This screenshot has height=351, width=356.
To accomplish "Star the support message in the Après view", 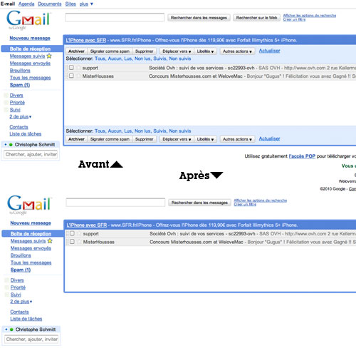I will click(80, 233).
